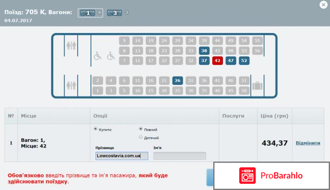
Task: Click occupied seat 2
Action: 97,80
